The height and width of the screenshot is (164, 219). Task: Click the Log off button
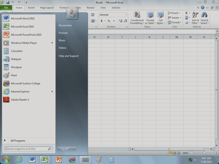(64, 149)
